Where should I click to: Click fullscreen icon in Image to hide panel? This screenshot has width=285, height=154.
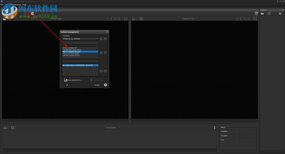tap(255, 19)
